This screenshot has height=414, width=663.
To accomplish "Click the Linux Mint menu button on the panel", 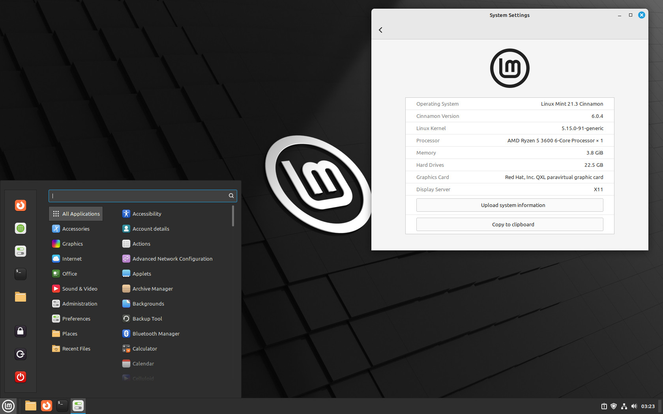I will [x=8, y=406].
